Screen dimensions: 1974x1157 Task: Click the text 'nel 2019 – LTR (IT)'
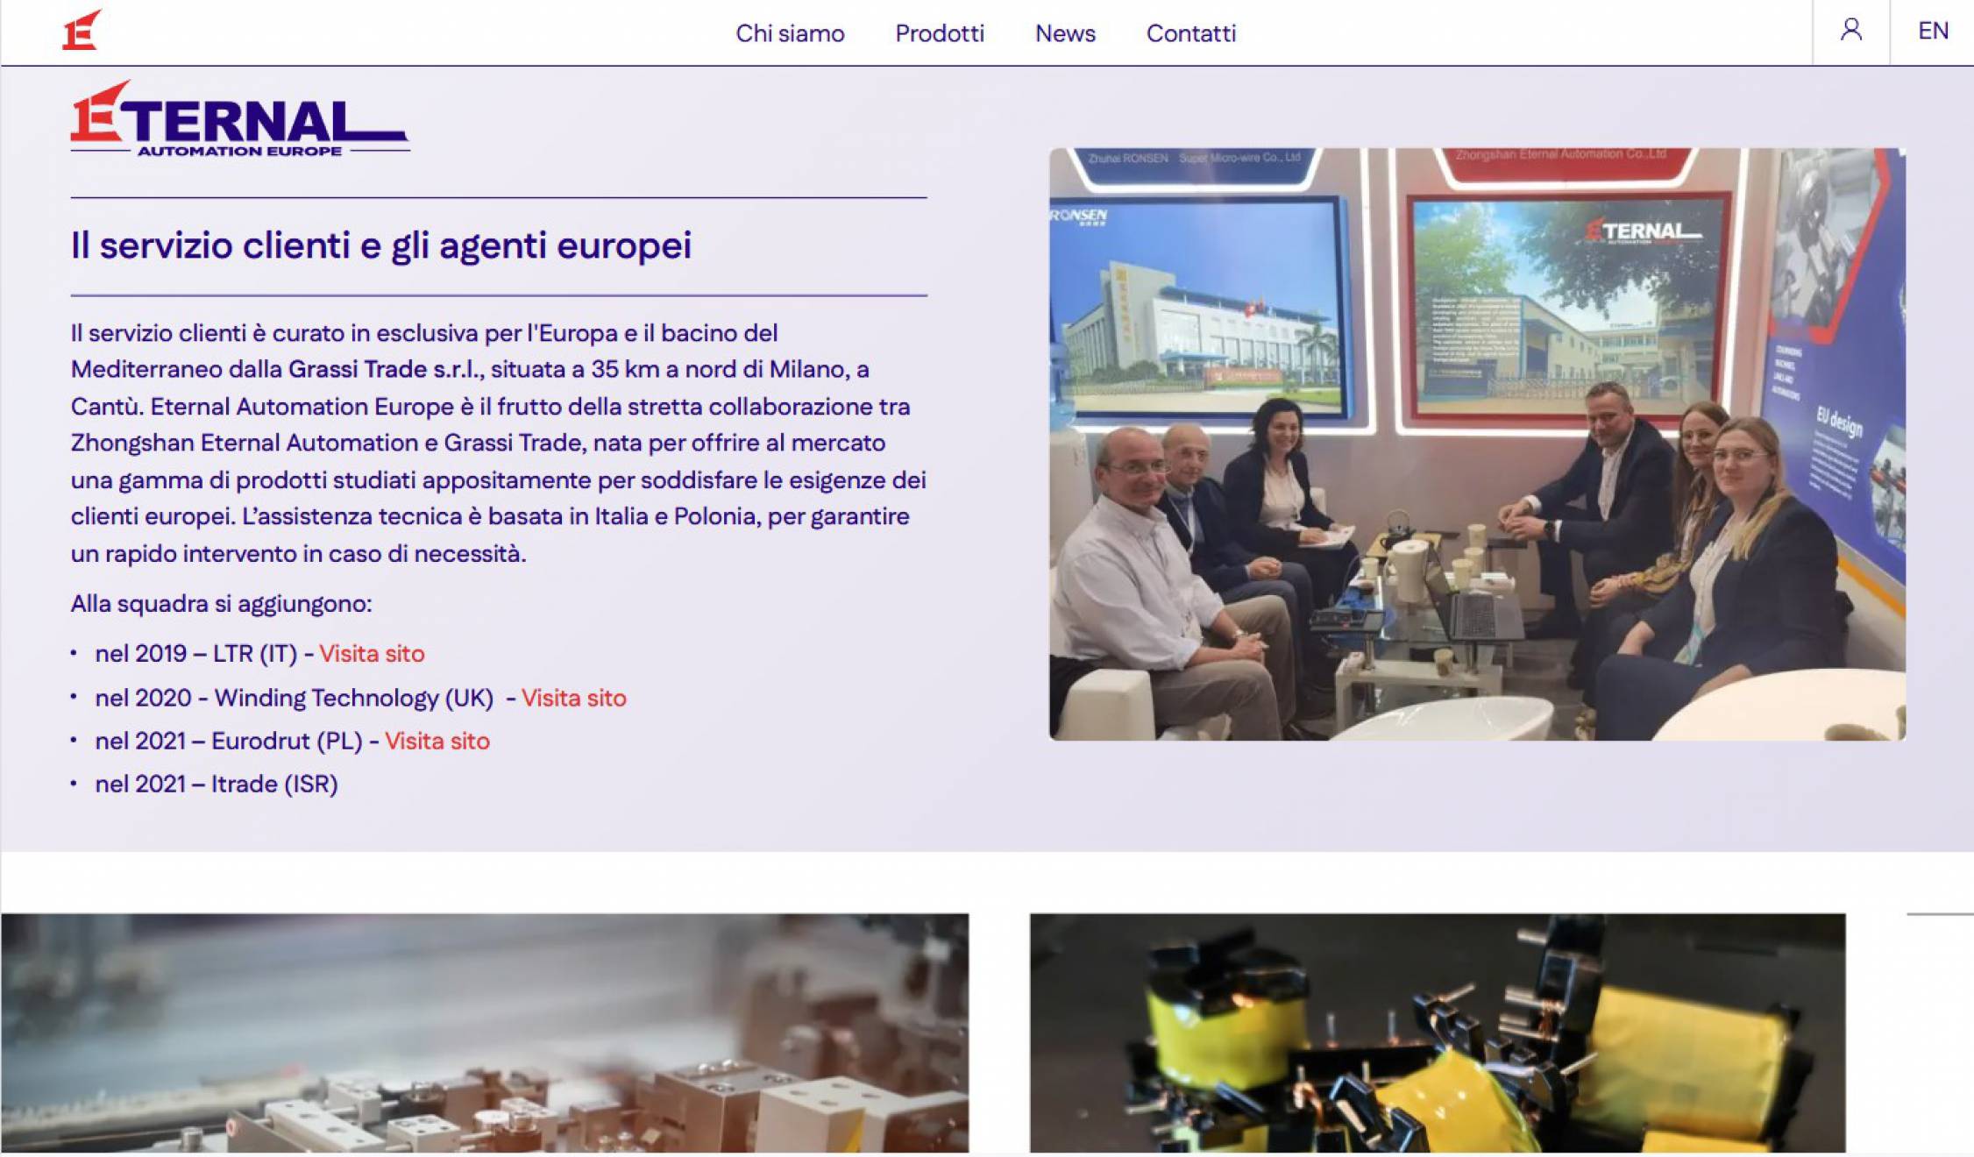196,654
